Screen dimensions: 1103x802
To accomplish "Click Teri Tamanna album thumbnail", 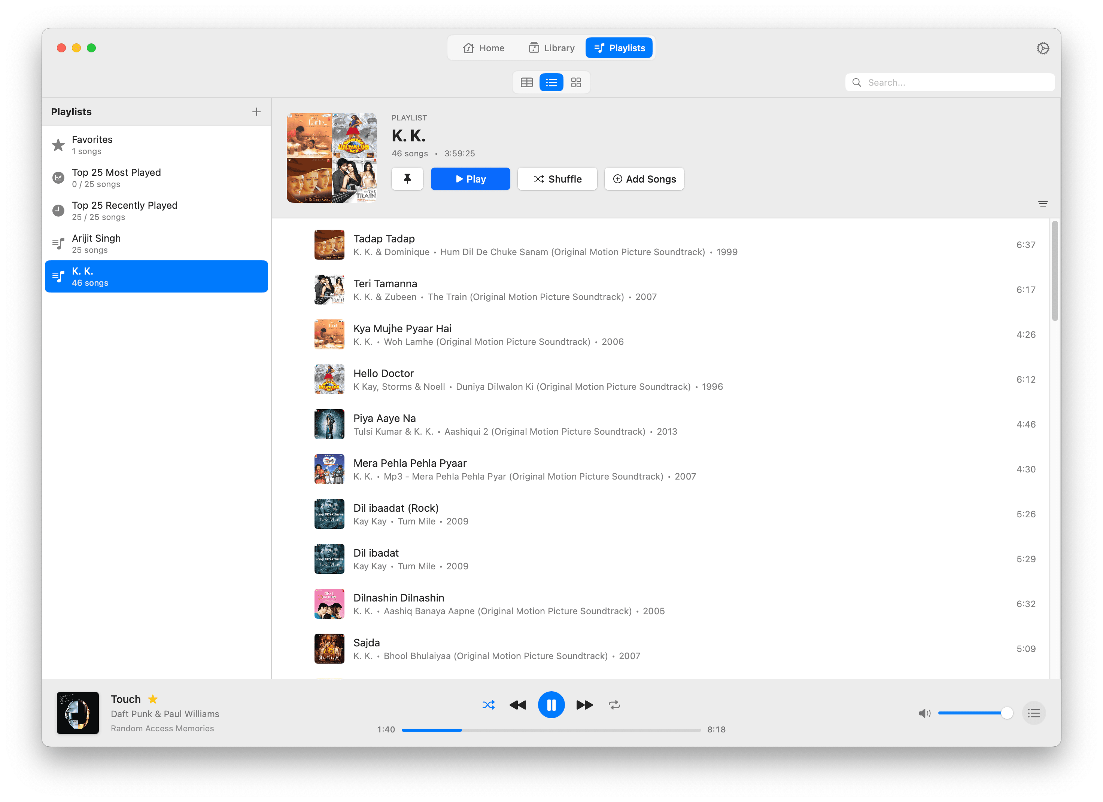I will pyautogui.click(x=329, y=290).
